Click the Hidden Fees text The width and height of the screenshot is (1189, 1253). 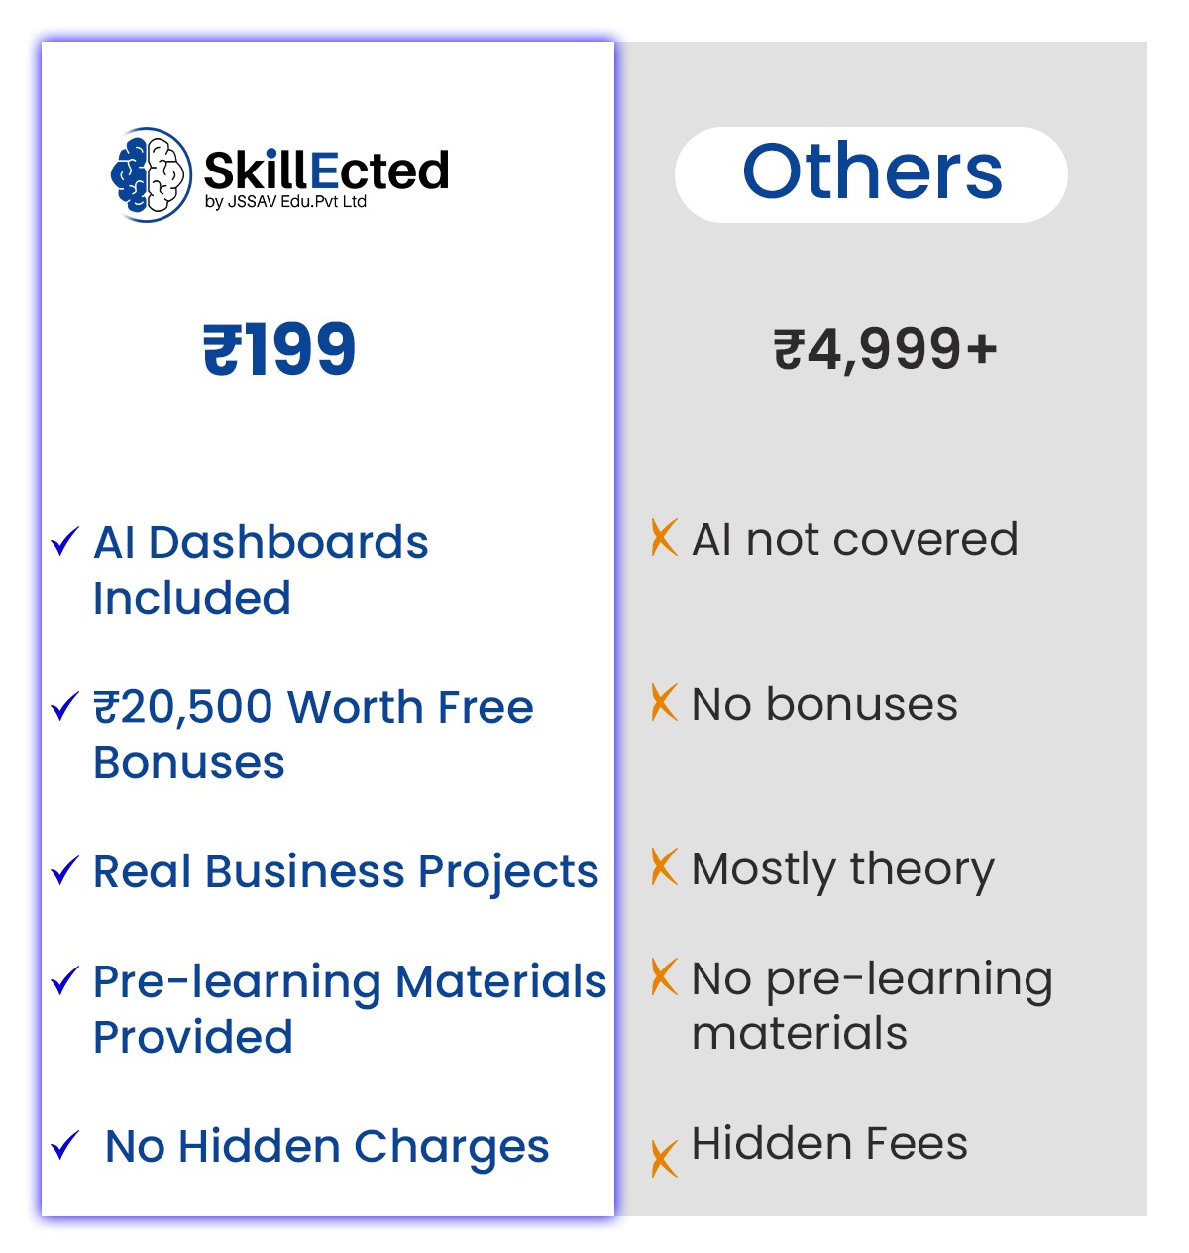pos(829,1143)
